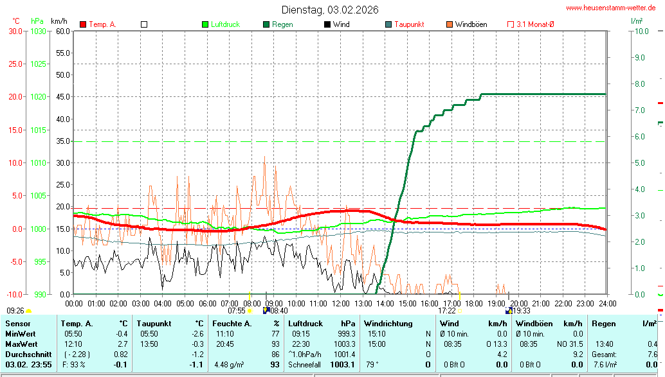This screenshot has height=377, width=665.
Task: Toggle the empty white legend box
Action: [144, 24]
